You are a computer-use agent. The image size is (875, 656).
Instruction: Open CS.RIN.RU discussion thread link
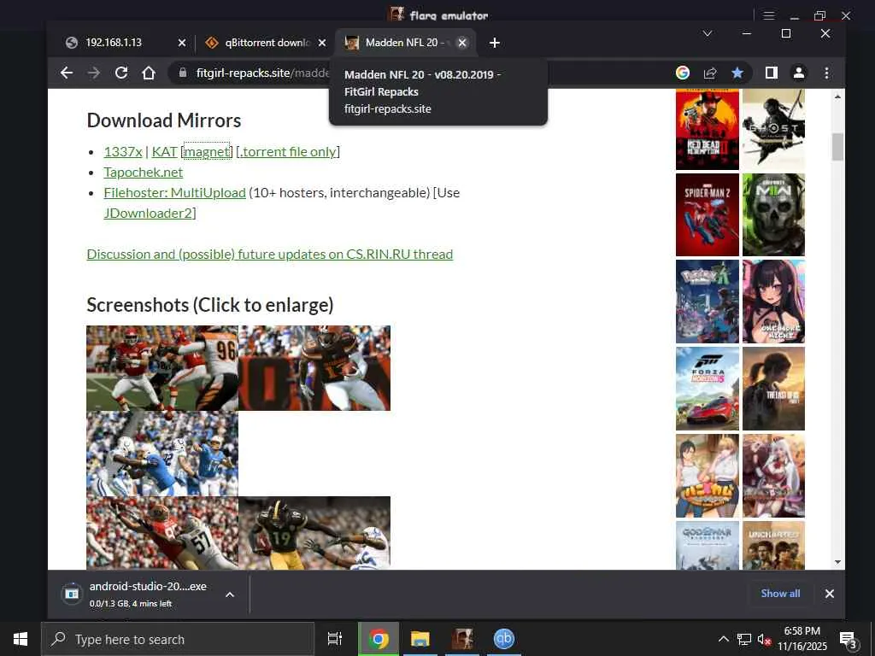point(269,255)
